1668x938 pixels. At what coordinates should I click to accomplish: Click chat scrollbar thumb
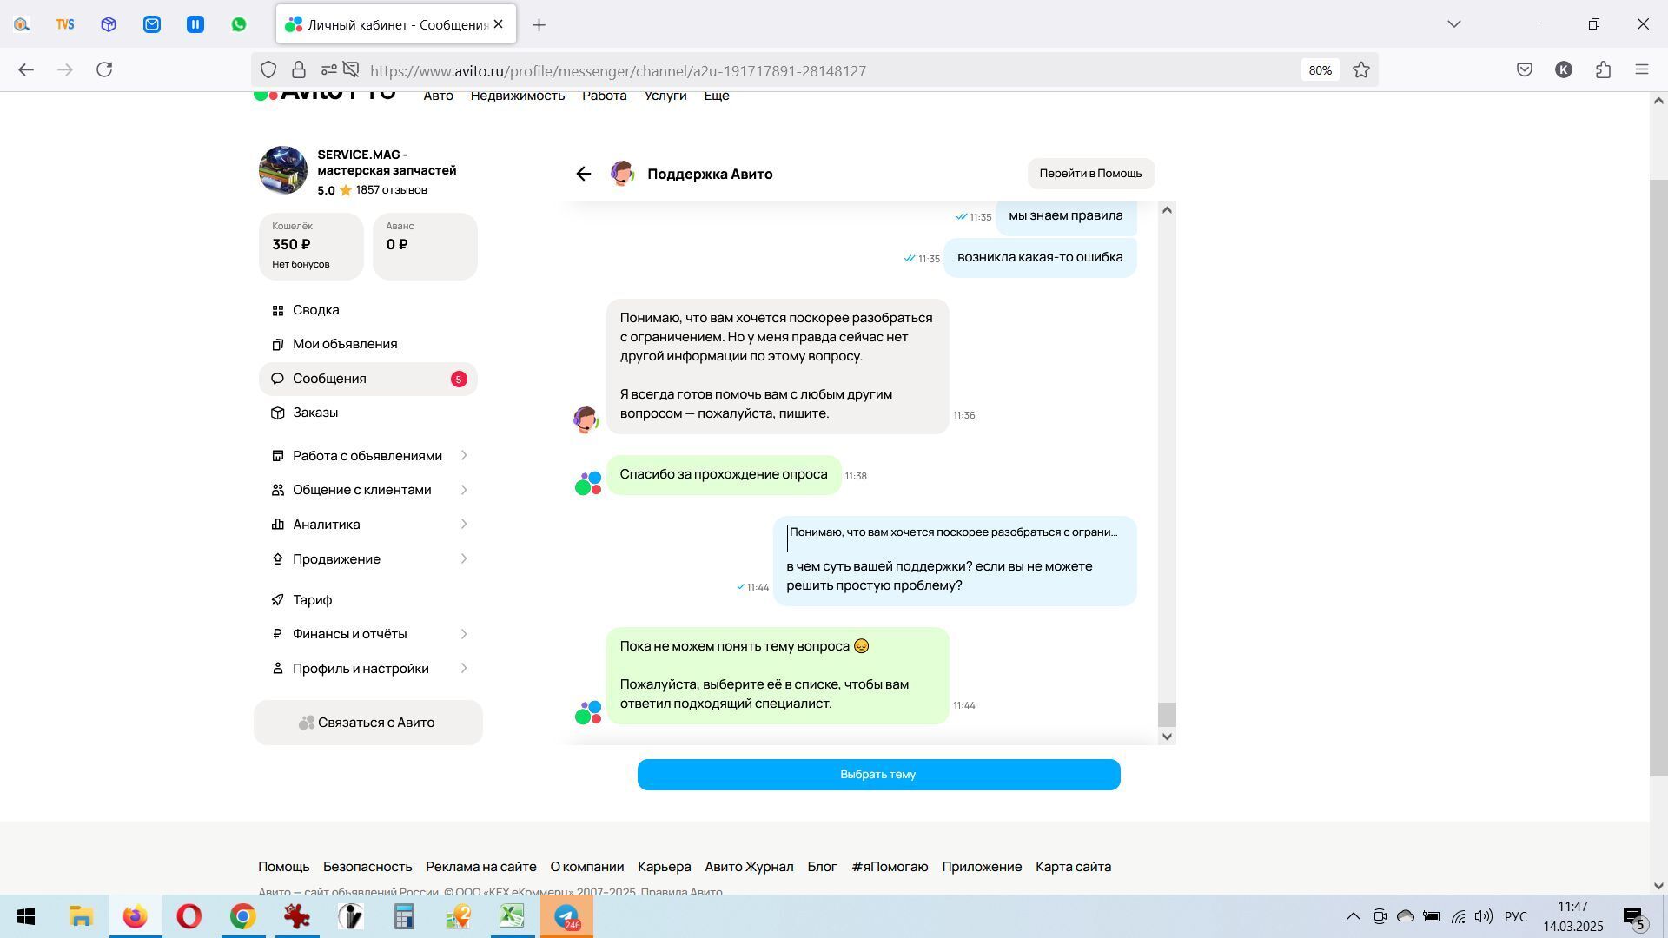tap(1167, 715)
